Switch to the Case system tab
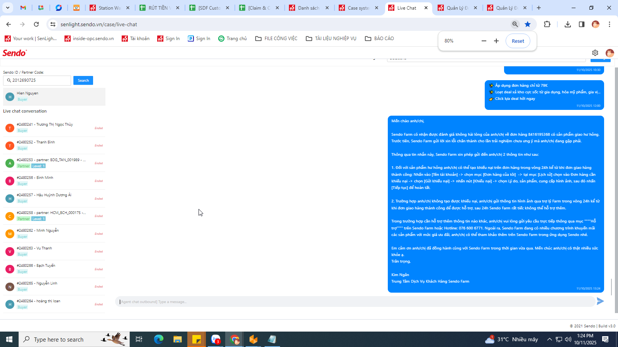This screenshot has height=347, width=618. point(359,8)
